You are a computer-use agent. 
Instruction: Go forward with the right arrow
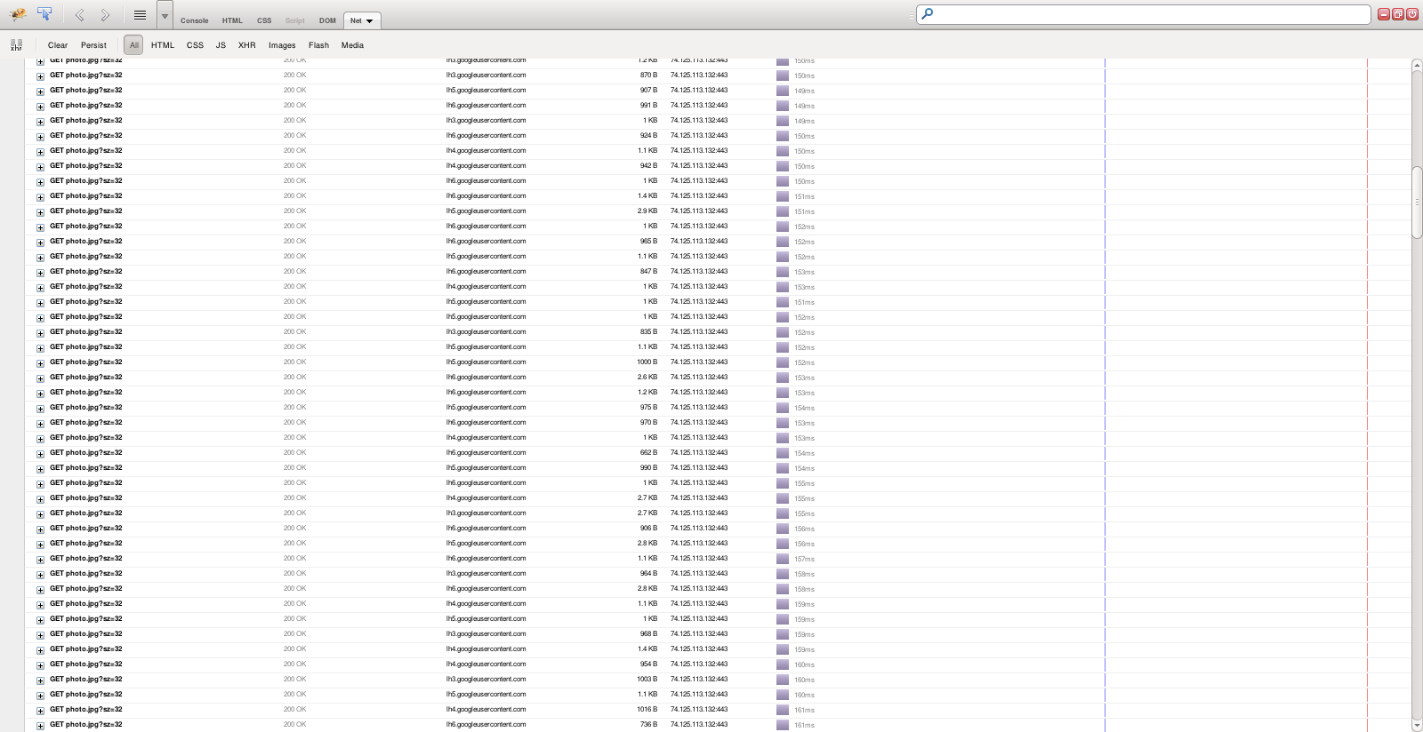[105, 15]
